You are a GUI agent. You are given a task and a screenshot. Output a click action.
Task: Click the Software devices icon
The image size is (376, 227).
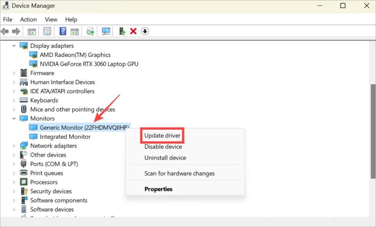point(24,209)
